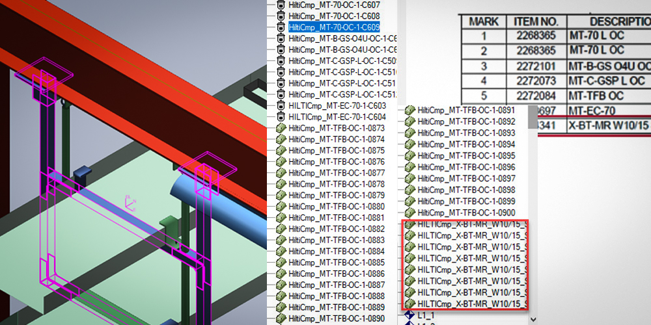Select tree item HiltiCmp_MT-TFB-OC-1-0884

[337, 251]
